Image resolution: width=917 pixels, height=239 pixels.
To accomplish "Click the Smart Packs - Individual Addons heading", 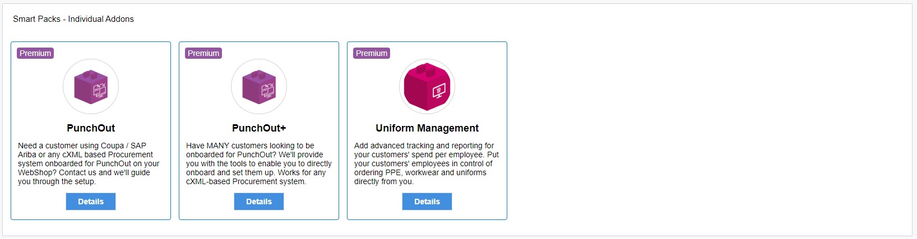I will pyautogui.click(x=73, y=19).
